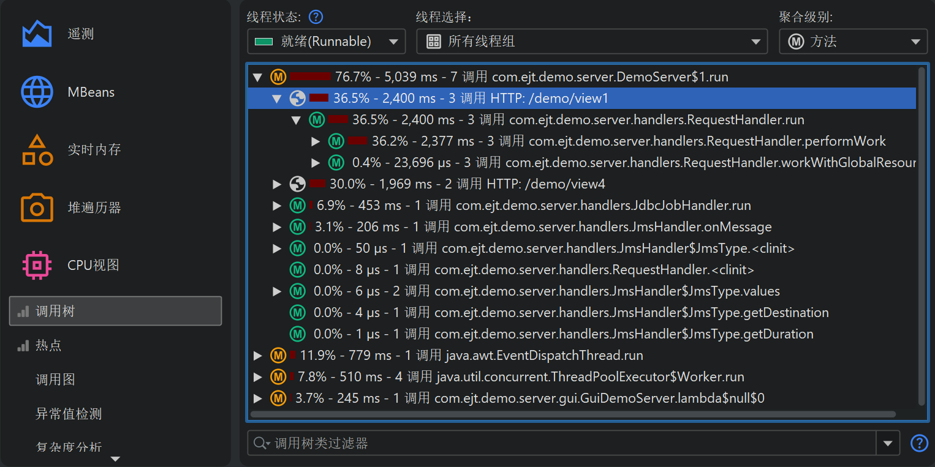Open the 遥测 telemetry section icon
The image size is (935, 467).
[x=37, y=34]
